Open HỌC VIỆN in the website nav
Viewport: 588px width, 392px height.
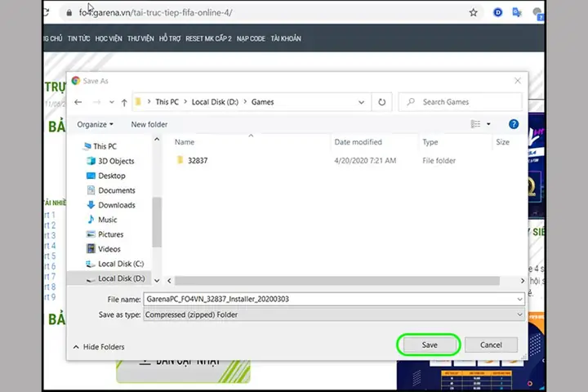click(x=109, y=38)
